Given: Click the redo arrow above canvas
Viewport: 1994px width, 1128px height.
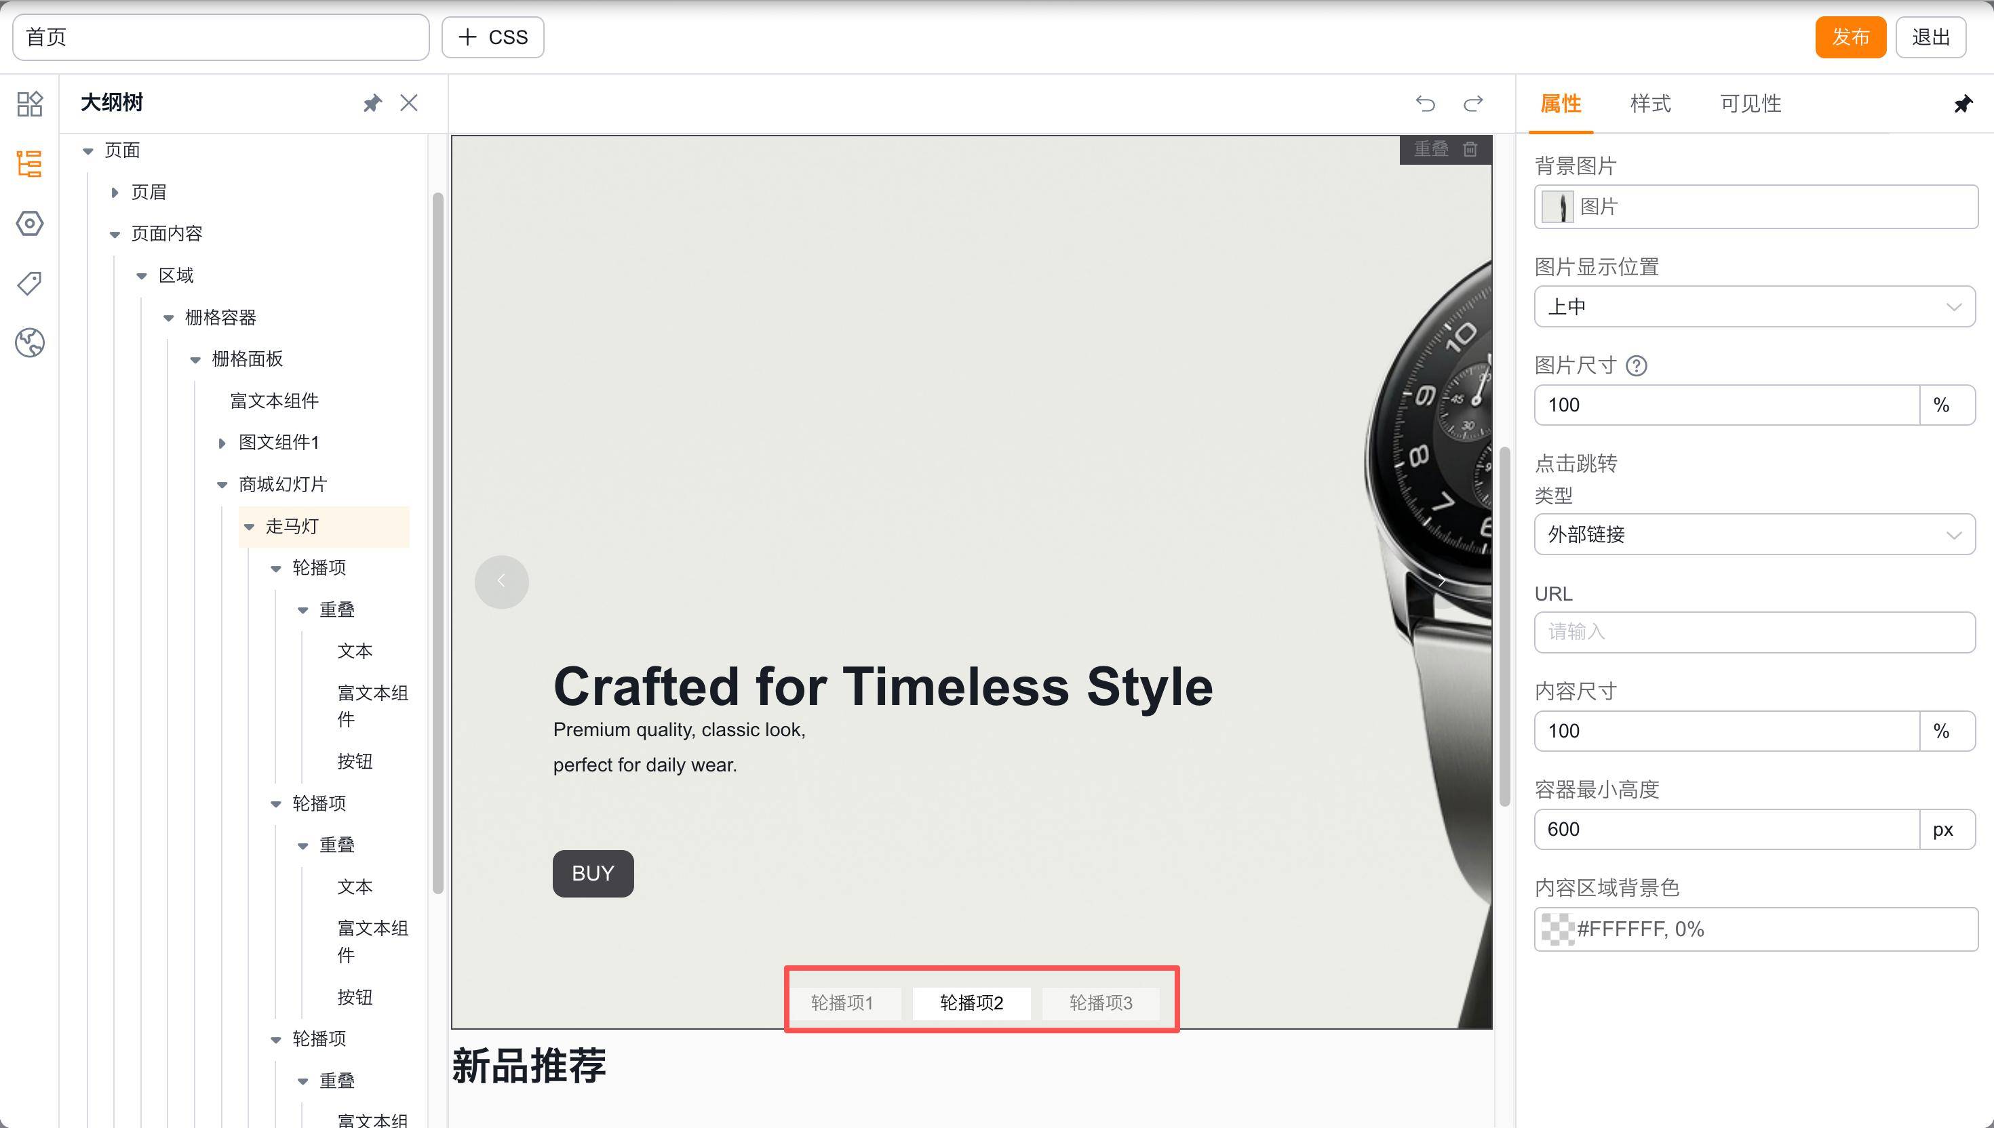Looking at the screenshot, I should (x=1472, y=103).
